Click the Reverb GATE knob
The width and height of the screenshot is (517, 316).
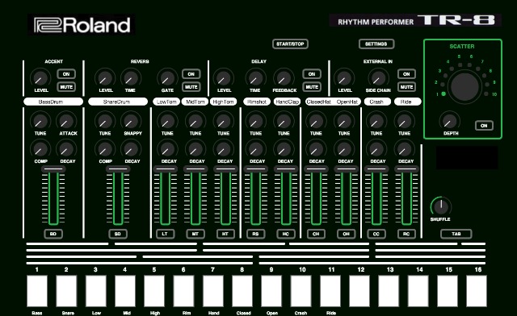(167, 79)
